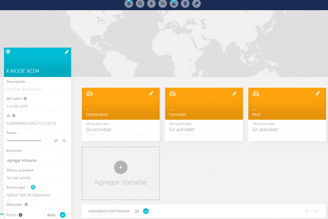
Task: Edit the Nivel variable with pencil icon
Action: coord(317,93)
